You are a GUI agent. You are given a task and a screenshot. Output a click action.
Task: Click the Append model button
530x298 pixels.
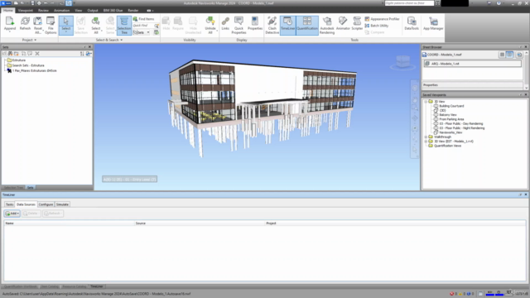tap(10, 25)
